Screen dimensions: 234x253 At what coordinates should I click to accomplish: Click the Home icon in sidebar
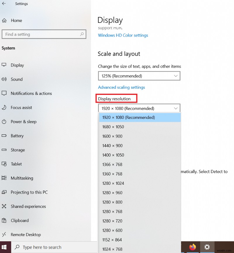pyautogui.click(x=4, y=20)
